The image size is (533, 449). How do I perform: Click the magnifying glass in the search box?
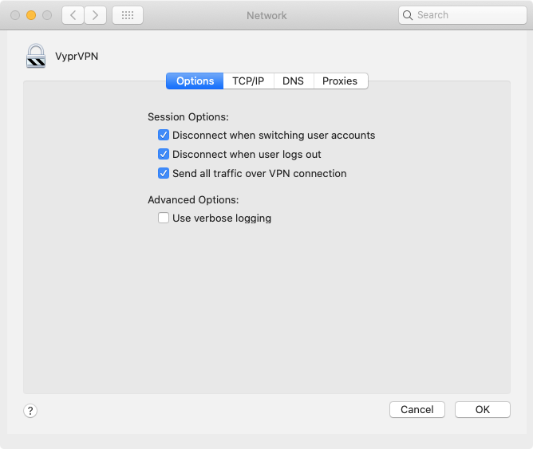tap(409, 15)
